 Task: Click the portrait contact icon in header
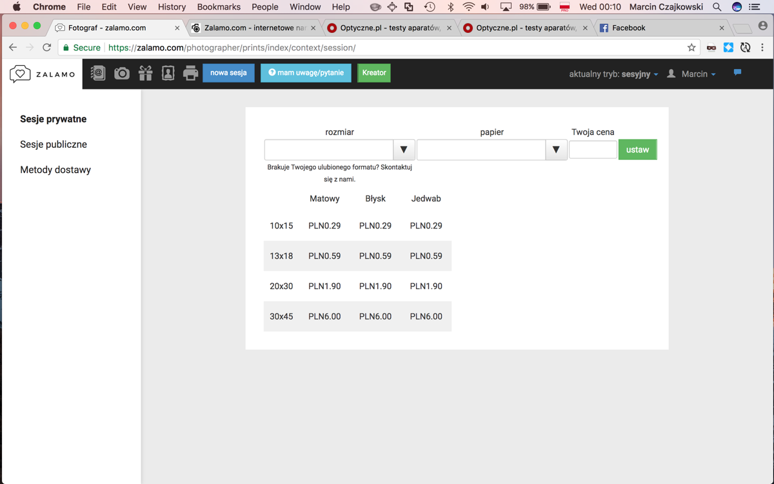click(168, 73)
